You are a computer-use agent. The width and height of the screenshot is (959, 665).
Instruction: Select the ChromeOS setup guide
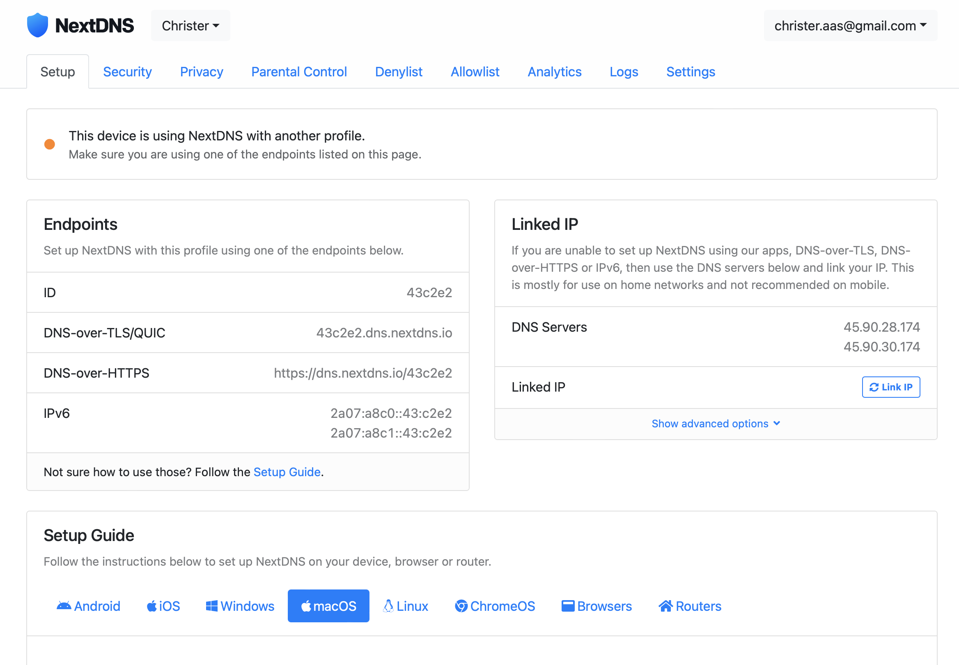pos(495,606)
